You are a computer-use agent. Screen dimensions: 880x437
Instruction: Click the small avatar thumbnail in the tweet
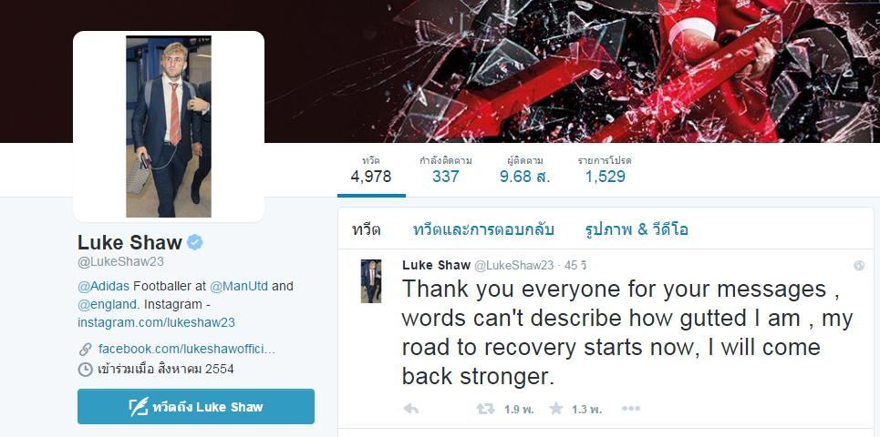(x=371, y=281)
